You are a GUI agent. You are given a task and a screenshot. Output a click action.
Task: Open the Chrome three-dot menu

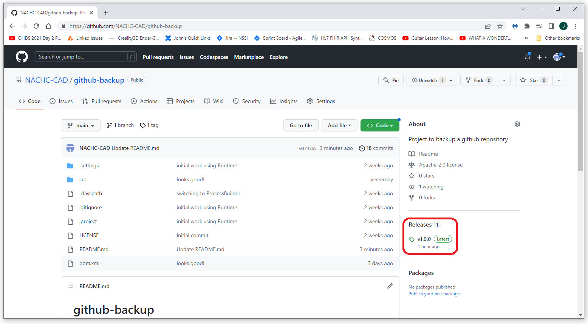pos(576,26)
